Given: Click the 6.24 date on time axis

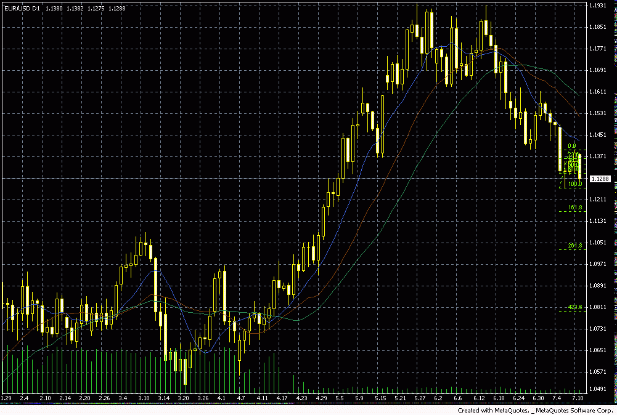Looking at the screenshot, I should 518,398.
